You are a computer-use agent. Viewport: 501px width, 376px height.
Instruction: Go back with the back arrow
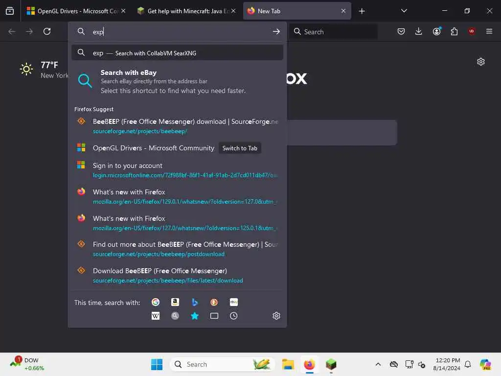[12, 31]
